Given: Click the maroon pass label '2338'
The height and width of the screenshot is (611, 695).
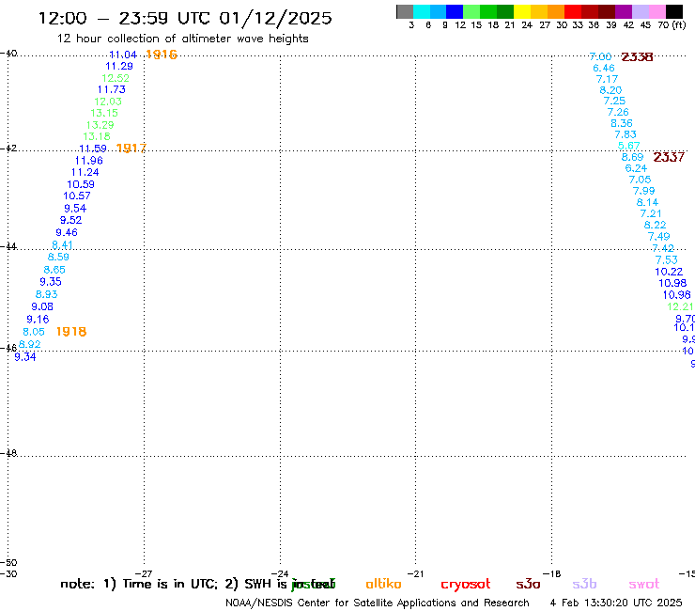Looking at the screenshot, I should (x=637, y=56).
